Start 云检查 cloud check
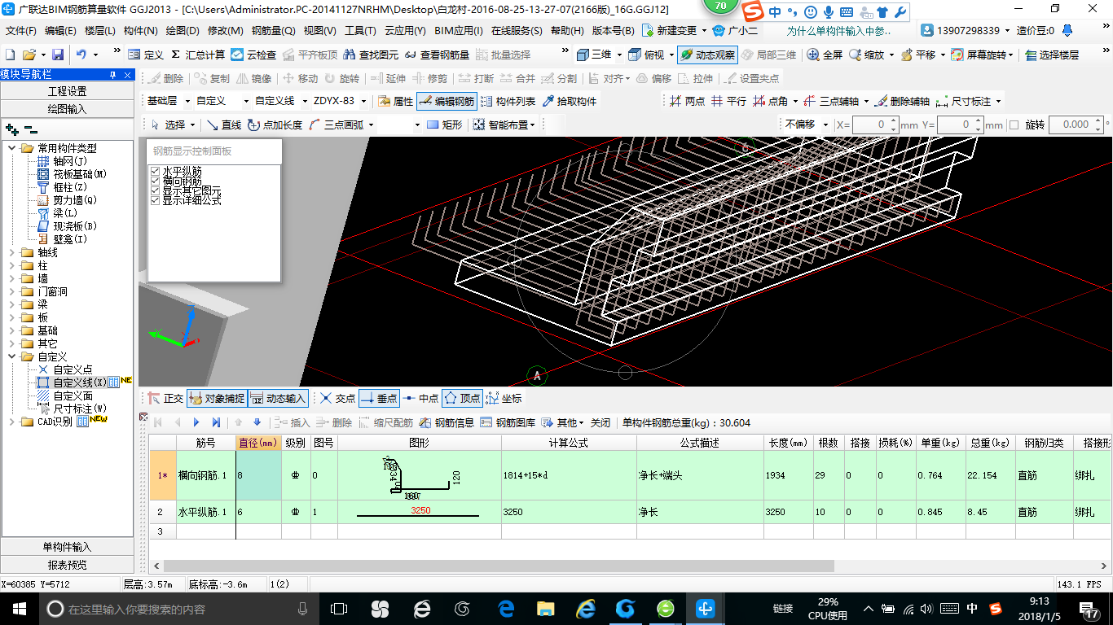 (253, 55)
